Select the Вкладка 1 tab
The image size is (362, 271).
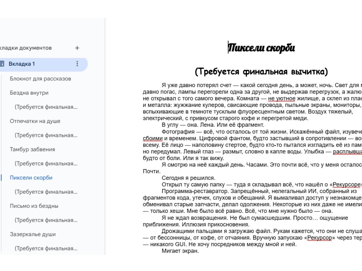[22, 64]
